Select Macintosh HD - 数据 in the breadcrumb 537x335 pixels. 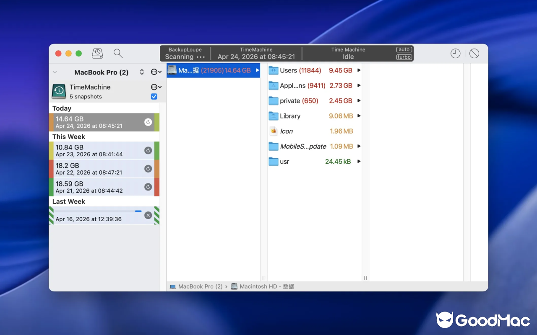click(266, 286)
